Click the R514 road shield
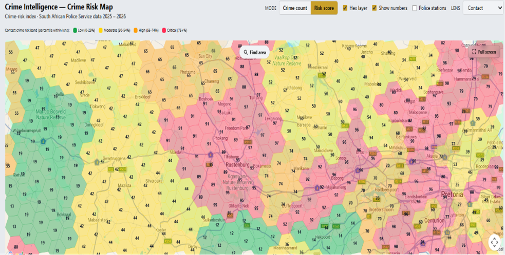 398,181
